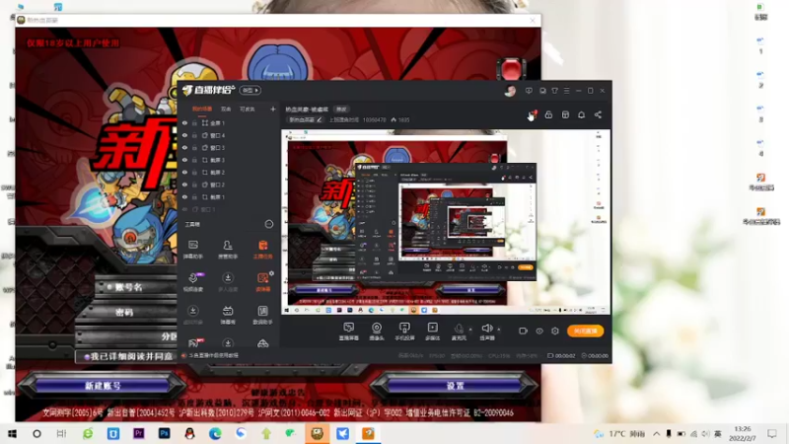Viewport: 789px width, 444px height.
Task: Click the message bubble icon in title bar
Action: 529,91
